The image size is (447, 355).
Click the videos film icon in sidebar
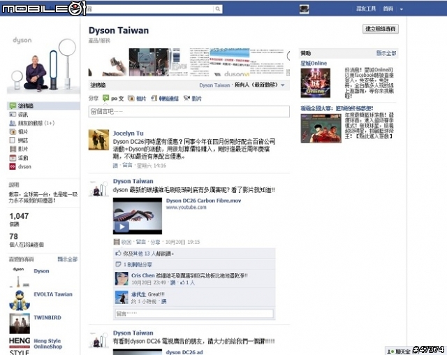coord(13,149)
